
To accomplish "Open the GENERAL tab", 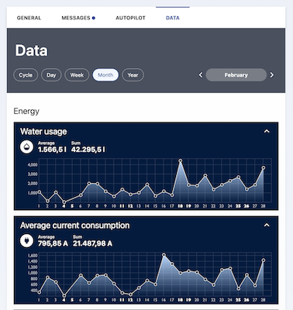I will click(29, 18).
